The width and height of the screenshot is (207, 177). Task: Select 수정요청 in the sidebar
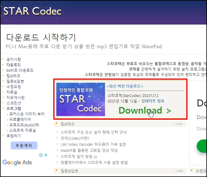point(14,87)
